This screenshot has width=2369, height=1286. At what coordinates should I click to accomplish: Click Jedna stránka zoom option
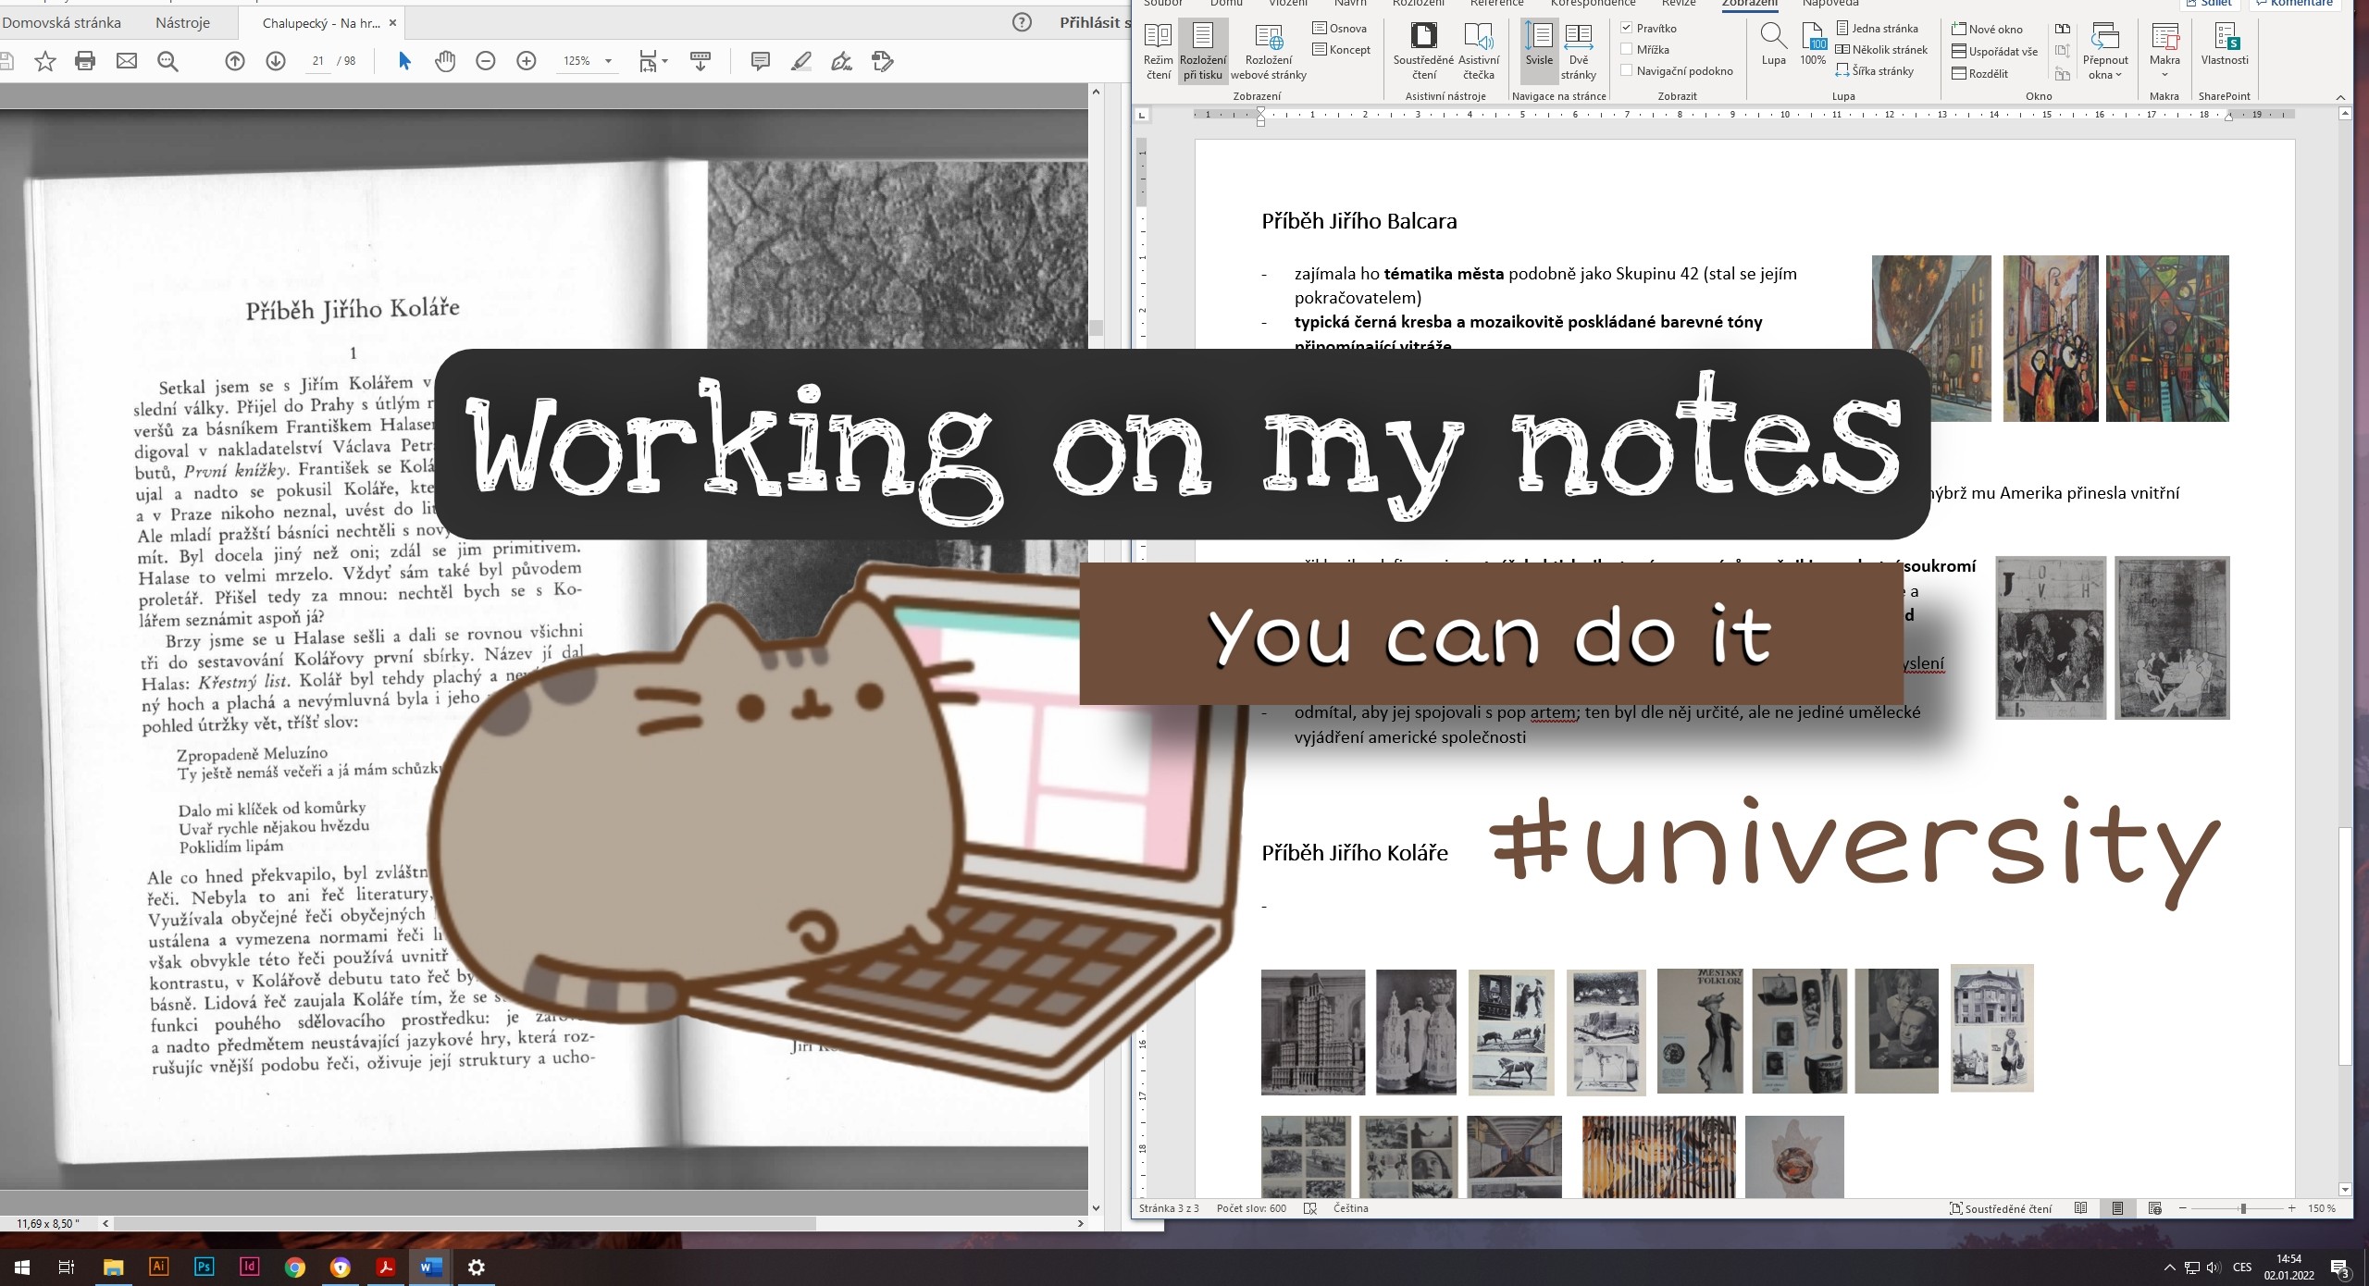(1877, 28)
